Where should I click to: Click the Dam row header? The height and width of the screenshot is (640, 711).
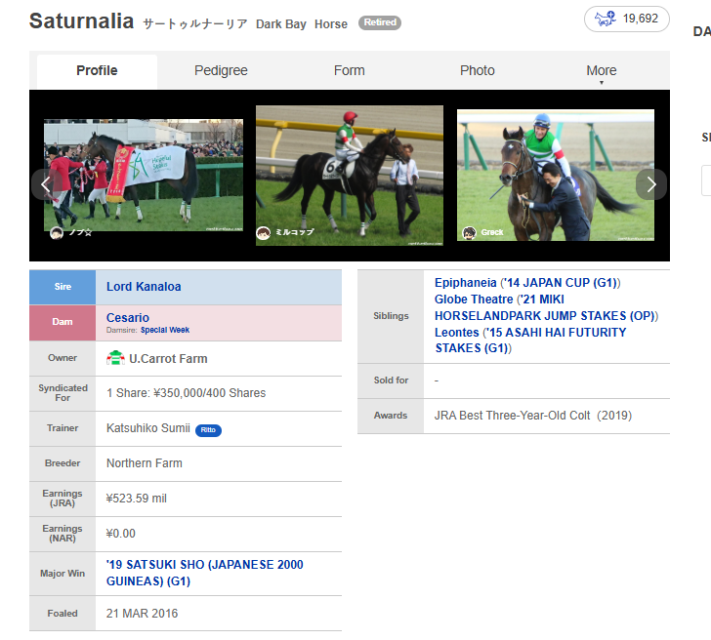click(63, 322)
